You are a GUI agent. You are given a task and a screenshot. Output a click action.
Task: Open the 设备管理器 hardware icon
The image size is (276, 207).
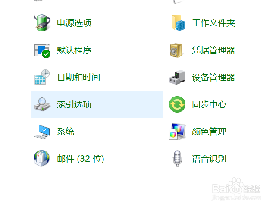pos(177,78)
